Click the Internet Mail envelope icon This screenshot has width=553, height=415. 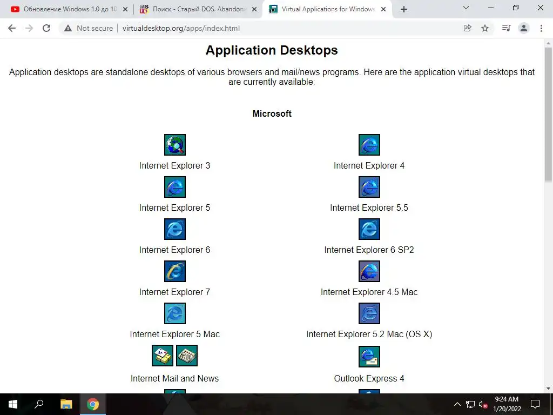click(x=163, y=356)
